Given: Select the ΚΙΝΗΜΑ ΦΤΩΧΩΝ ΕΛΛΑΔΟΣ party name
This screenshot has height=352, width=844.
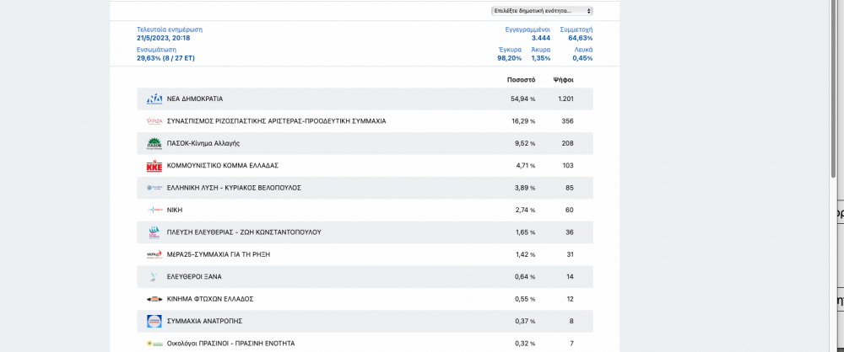Looking at the screenshot, I should [210, 299].
